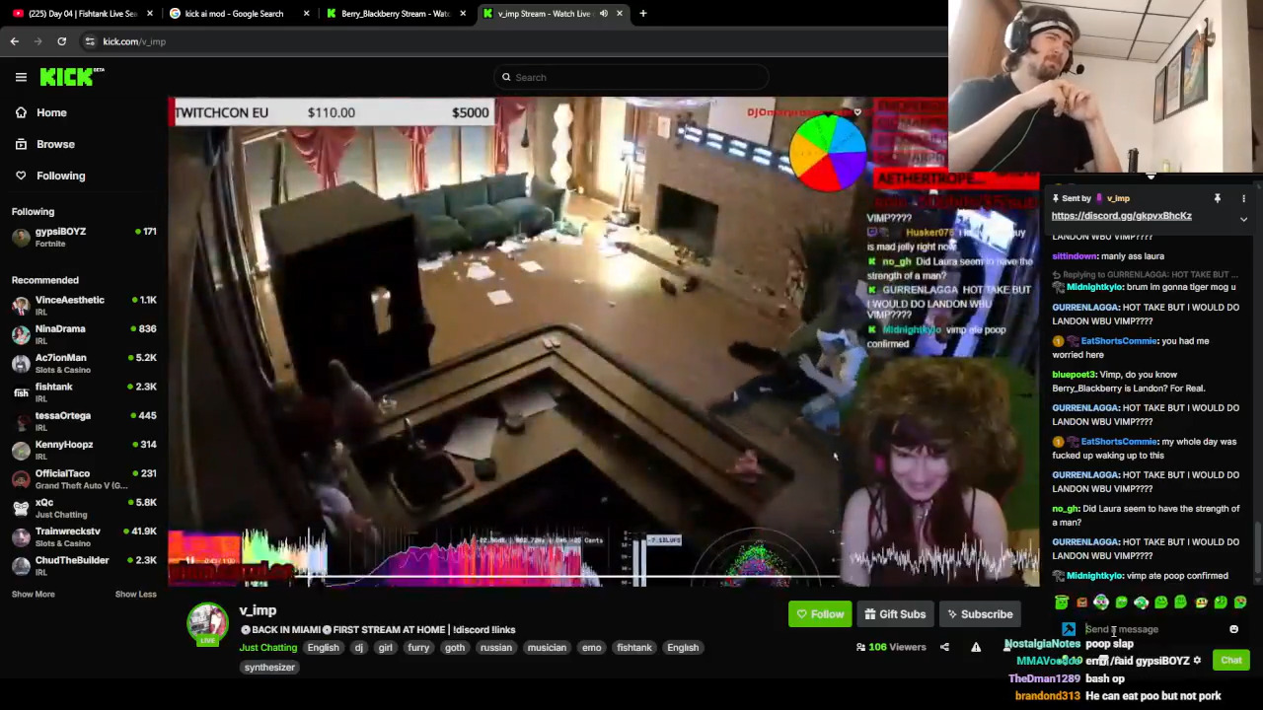
Task: Select the dj tag
Action: [x=359, y=648]
